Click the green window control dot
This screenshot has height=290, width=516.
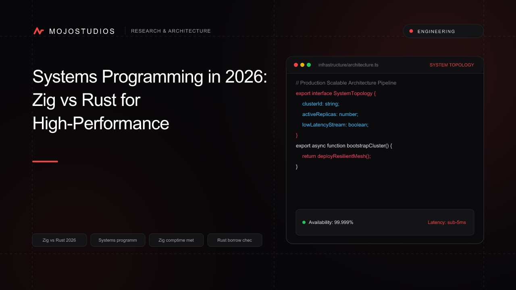[x=309, y=65]
